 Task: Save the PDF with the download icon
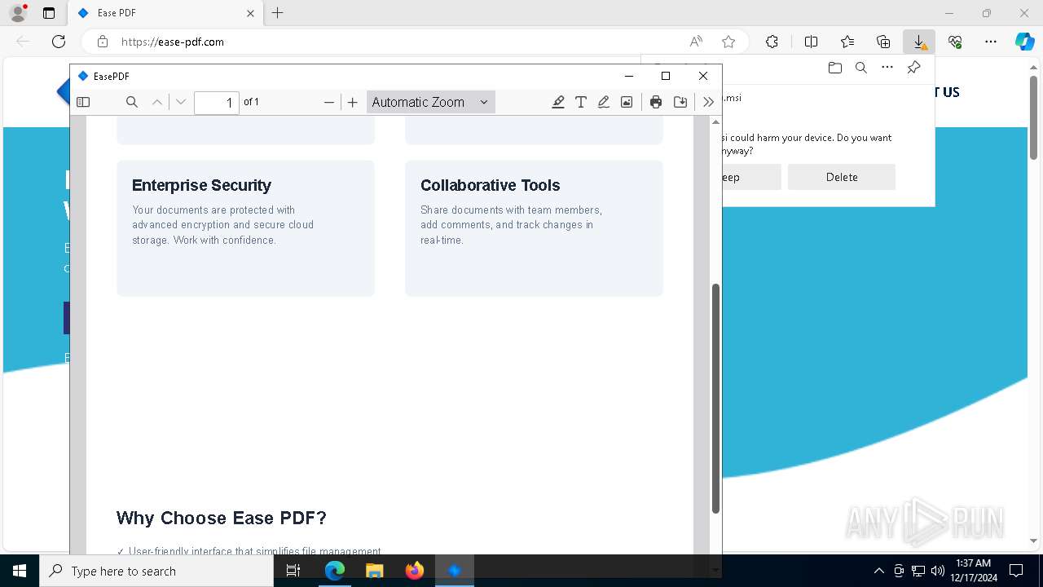point(680,102)
